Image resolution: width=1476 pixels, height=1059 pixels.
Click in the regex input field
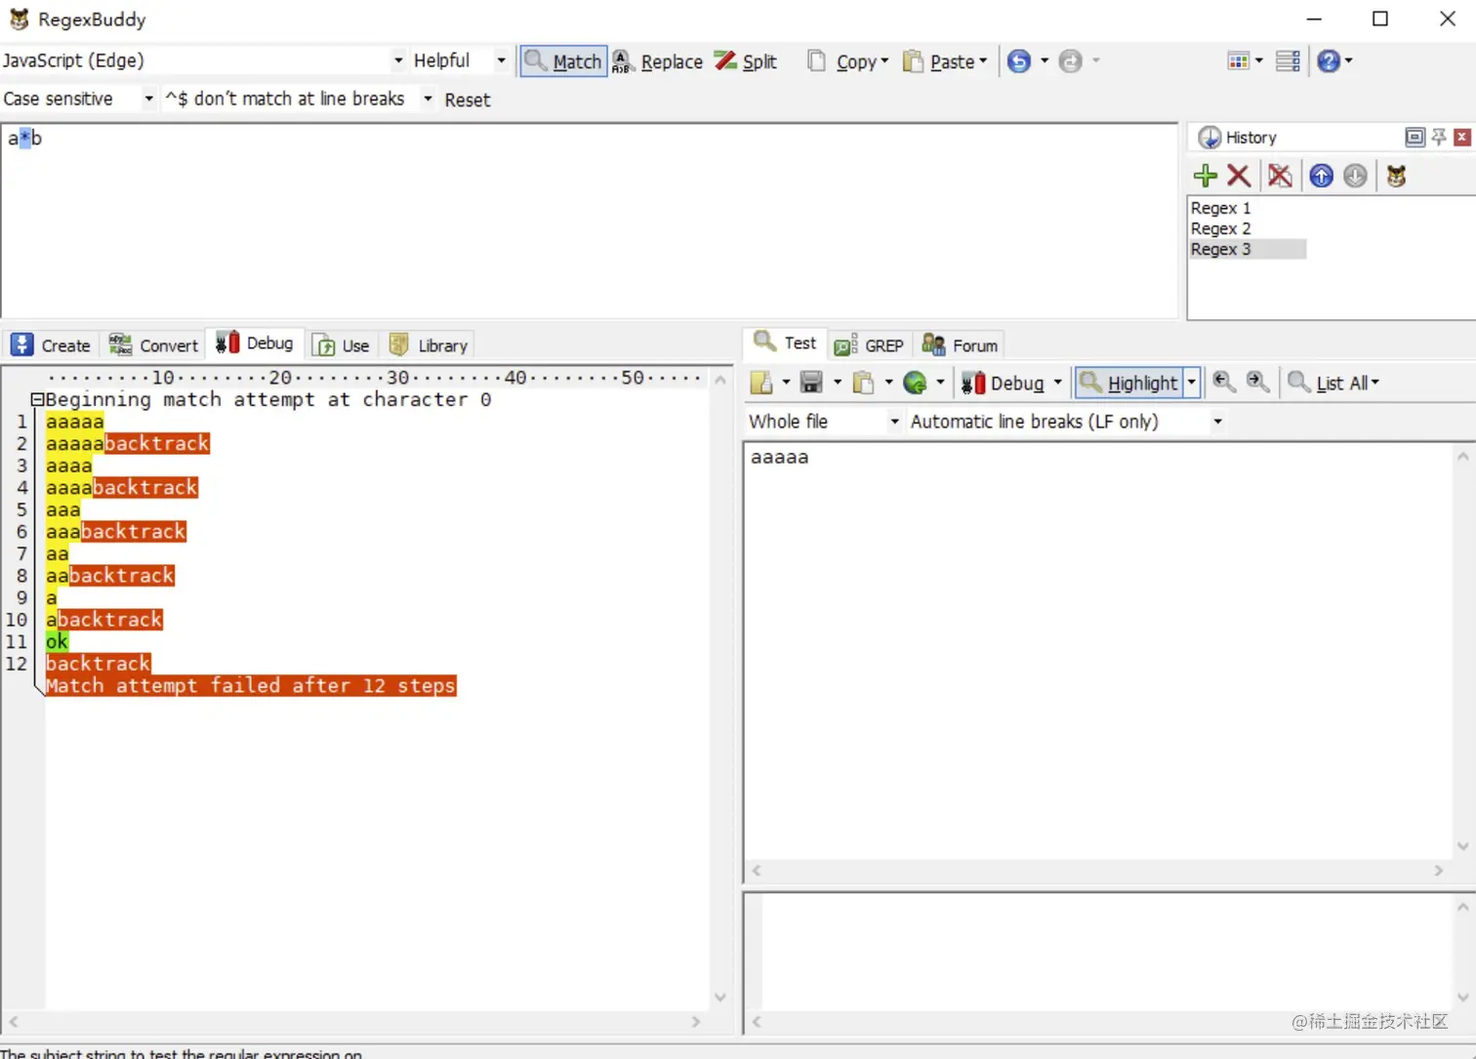pyautogui.click(x=590, y=221)
